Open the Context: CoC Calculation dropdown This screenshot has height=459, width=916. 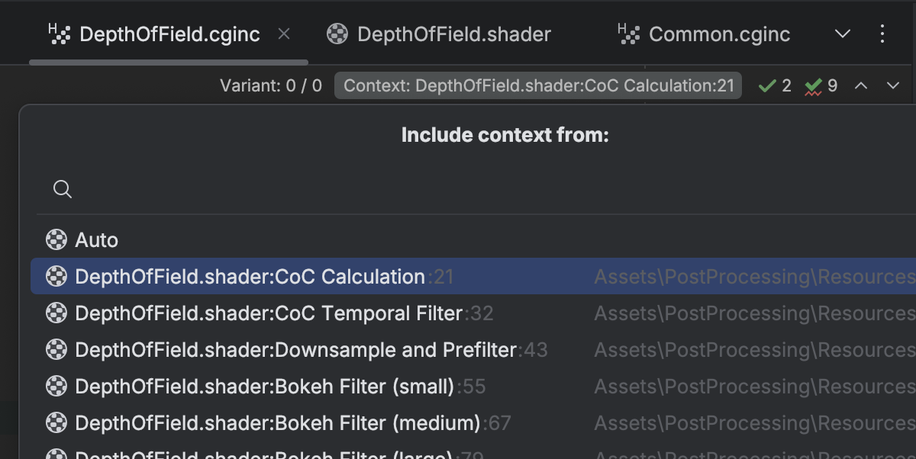click(x=537, y=85)
